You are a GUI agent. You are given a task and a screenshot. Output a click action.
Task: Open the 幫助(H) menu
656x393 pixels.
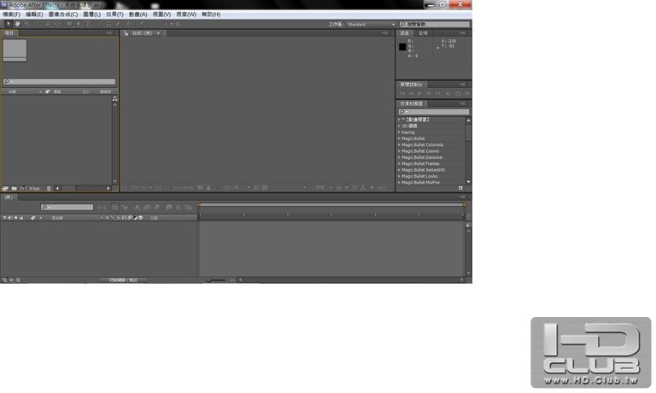[x=211, y=15]
